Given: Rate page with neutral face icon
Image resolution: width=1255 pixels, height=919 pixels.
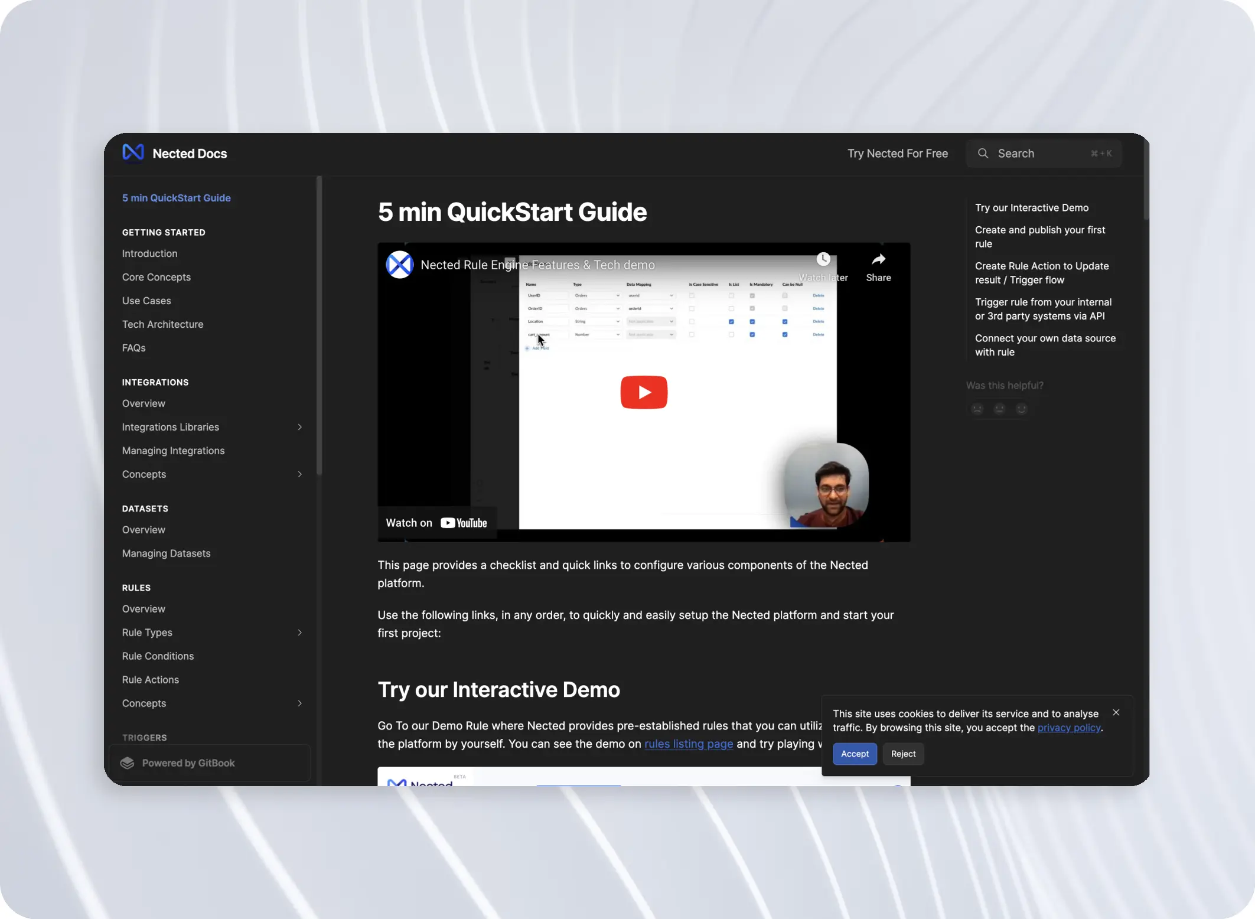Looking at the screenshot, I should point(999,409).
